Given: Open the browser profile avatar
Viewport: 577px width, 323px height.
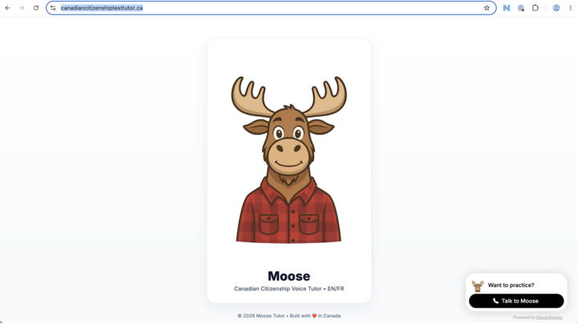Looking at the screenshot, I should pos(556,8).
